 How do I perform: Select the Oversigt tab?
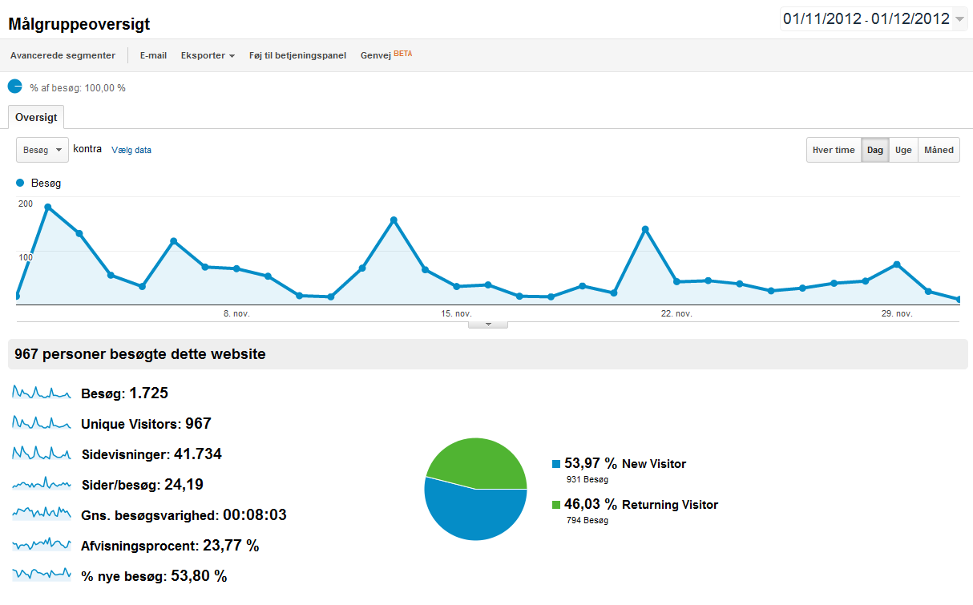tap(36, 117)
